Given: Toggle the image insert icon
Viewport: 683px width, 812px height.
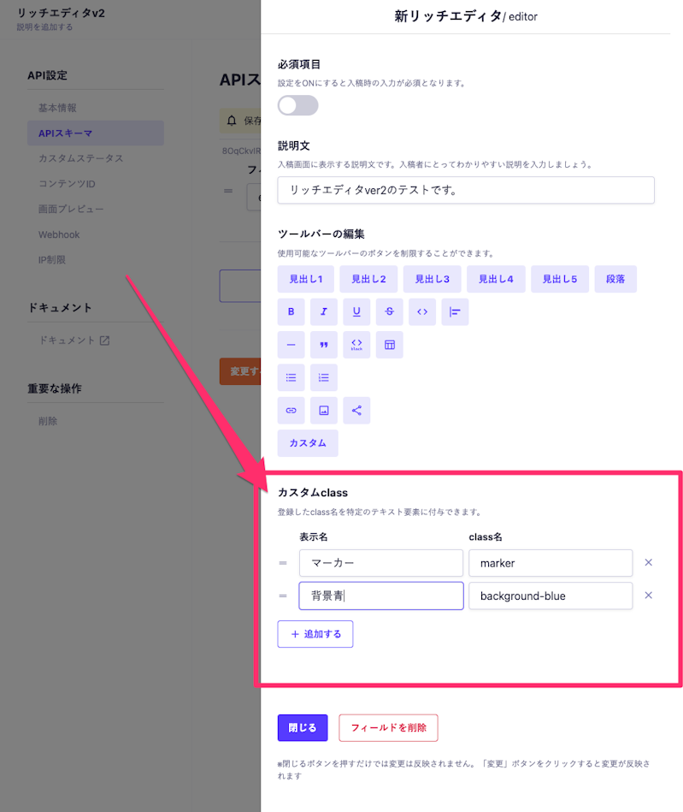Looking at the screenshot, I should [x=324, y=411].
